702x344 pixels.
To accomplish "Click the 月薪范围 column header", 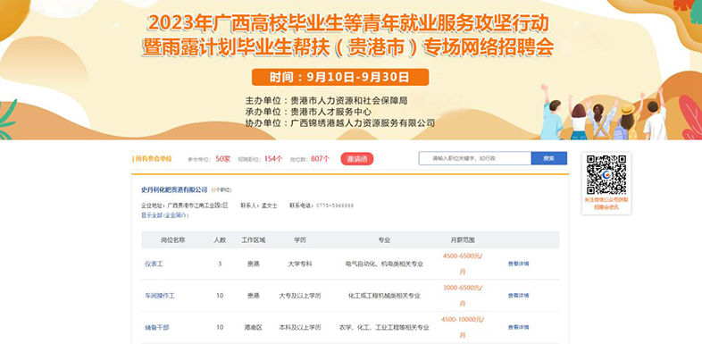I will [463, 240].
